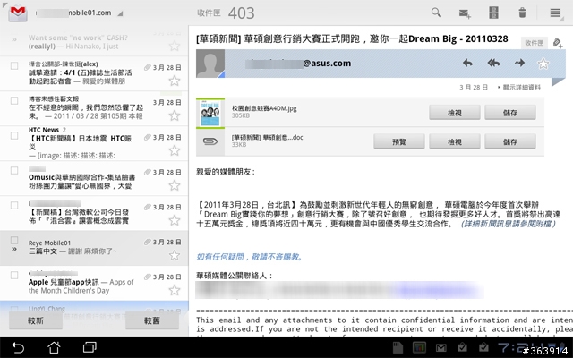Go to newer messages with 較新
This screenshot has width=573, height=358.
pos(36,320)
